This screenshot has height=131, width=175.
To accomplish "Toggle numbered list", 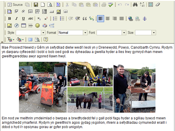I will click(55, 19).
